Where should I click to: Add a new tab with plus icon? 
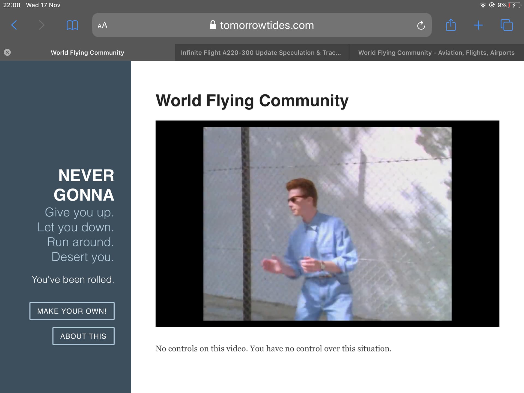click(x=478, y=25)
